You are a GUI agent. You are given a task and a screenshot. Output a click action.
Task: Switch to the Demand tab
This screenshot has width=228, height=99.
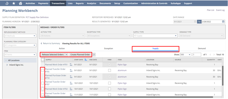pos(202,48)
